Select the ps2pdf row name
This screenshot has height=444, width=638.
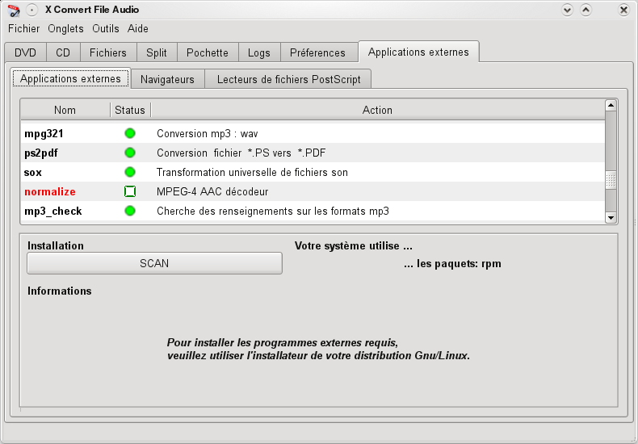(41, 153)
